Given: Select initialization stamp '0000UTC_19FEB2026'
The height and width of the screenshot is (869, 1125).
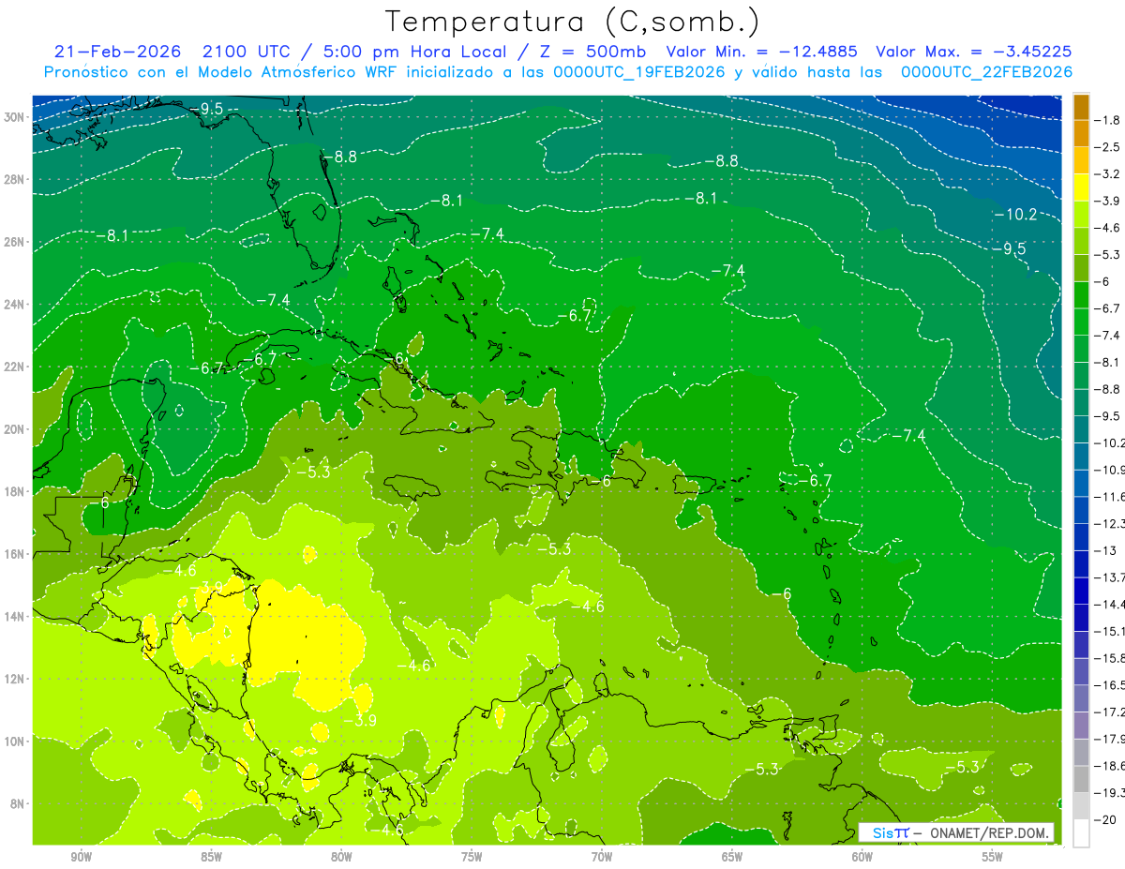Looking at the screenshot, I should click(x=638, y=72).
